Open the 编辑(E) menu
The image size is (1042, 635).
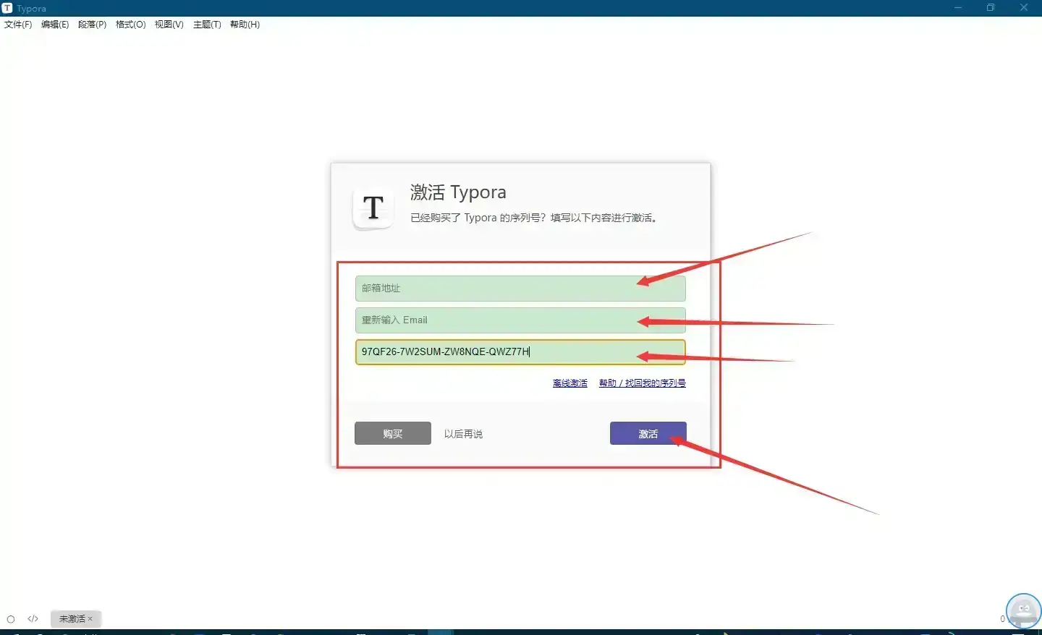(x=55, y=25)
